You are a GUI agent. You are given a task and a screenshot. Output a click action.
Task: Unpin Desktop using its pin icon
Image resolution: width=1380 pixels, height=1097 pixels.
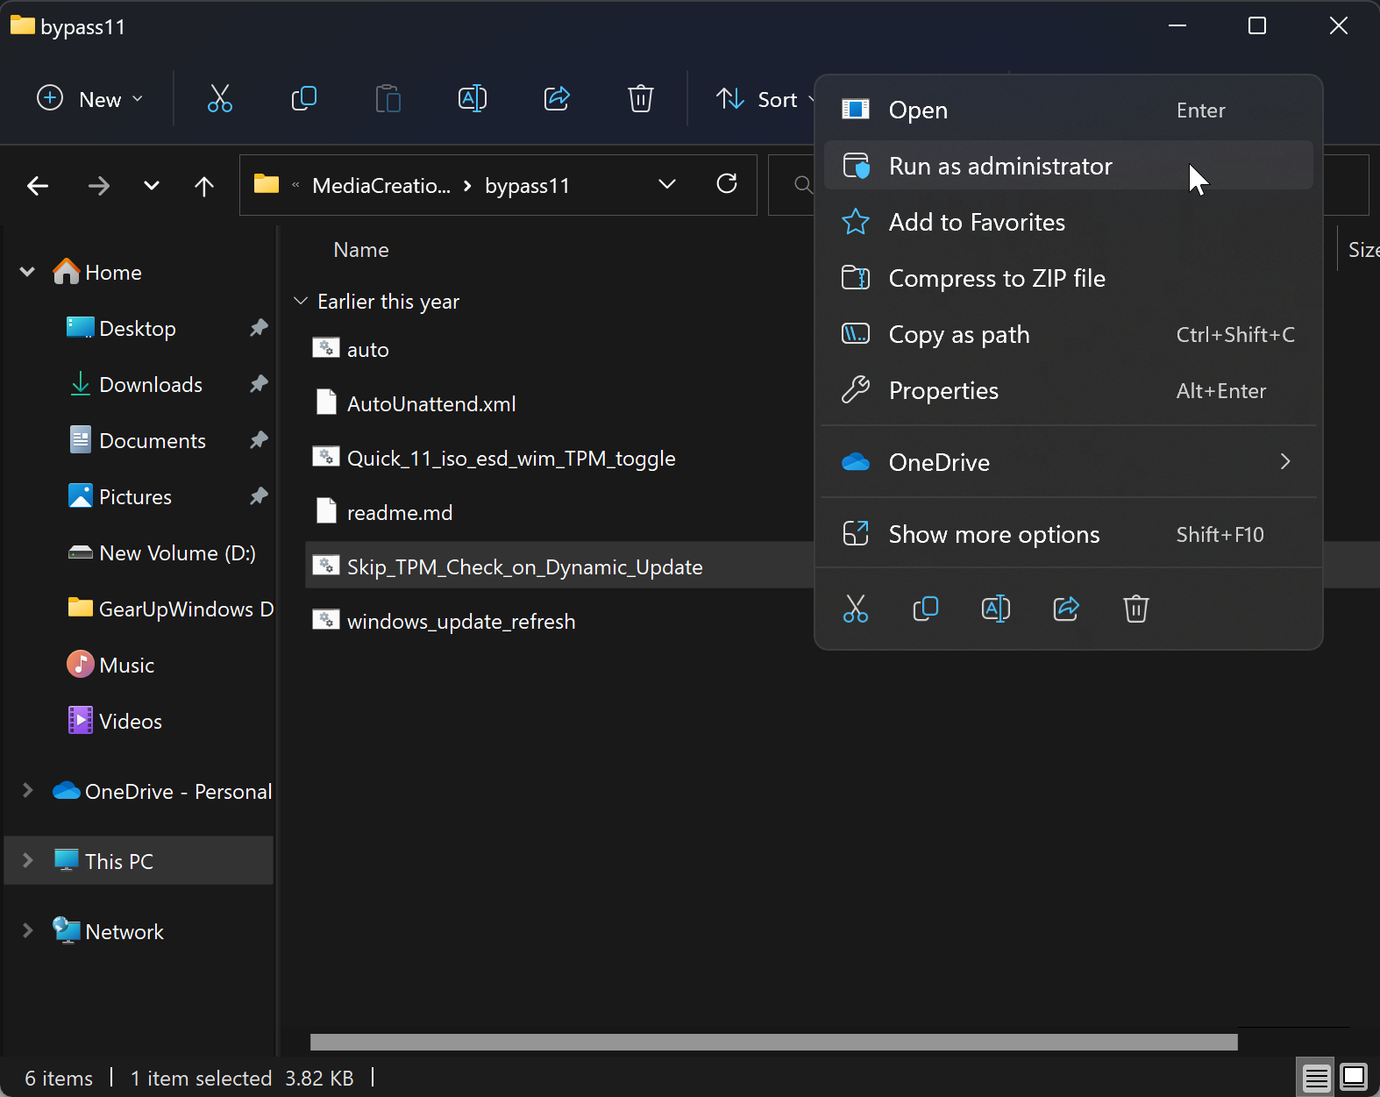pyautogui.click(x=259, y=328)
